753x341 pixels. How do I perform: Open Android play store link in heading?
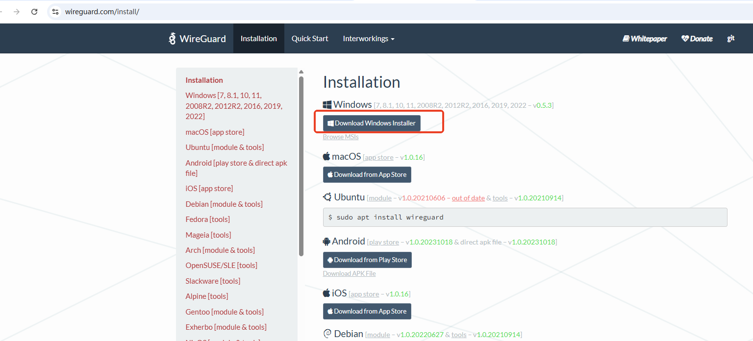pyautogui.click(x=384, y=243)
